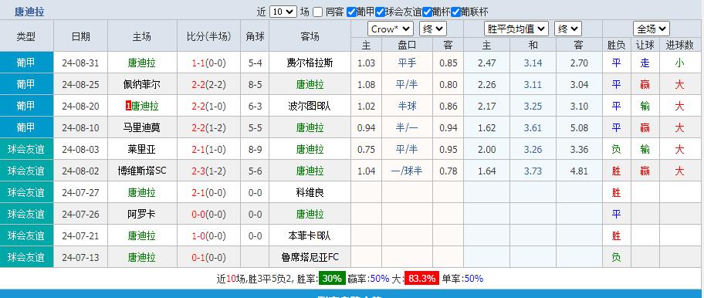Click odds value 5.08
Image resolution: width=704 pixels, height=298 pixels.
tap(579, 128)
